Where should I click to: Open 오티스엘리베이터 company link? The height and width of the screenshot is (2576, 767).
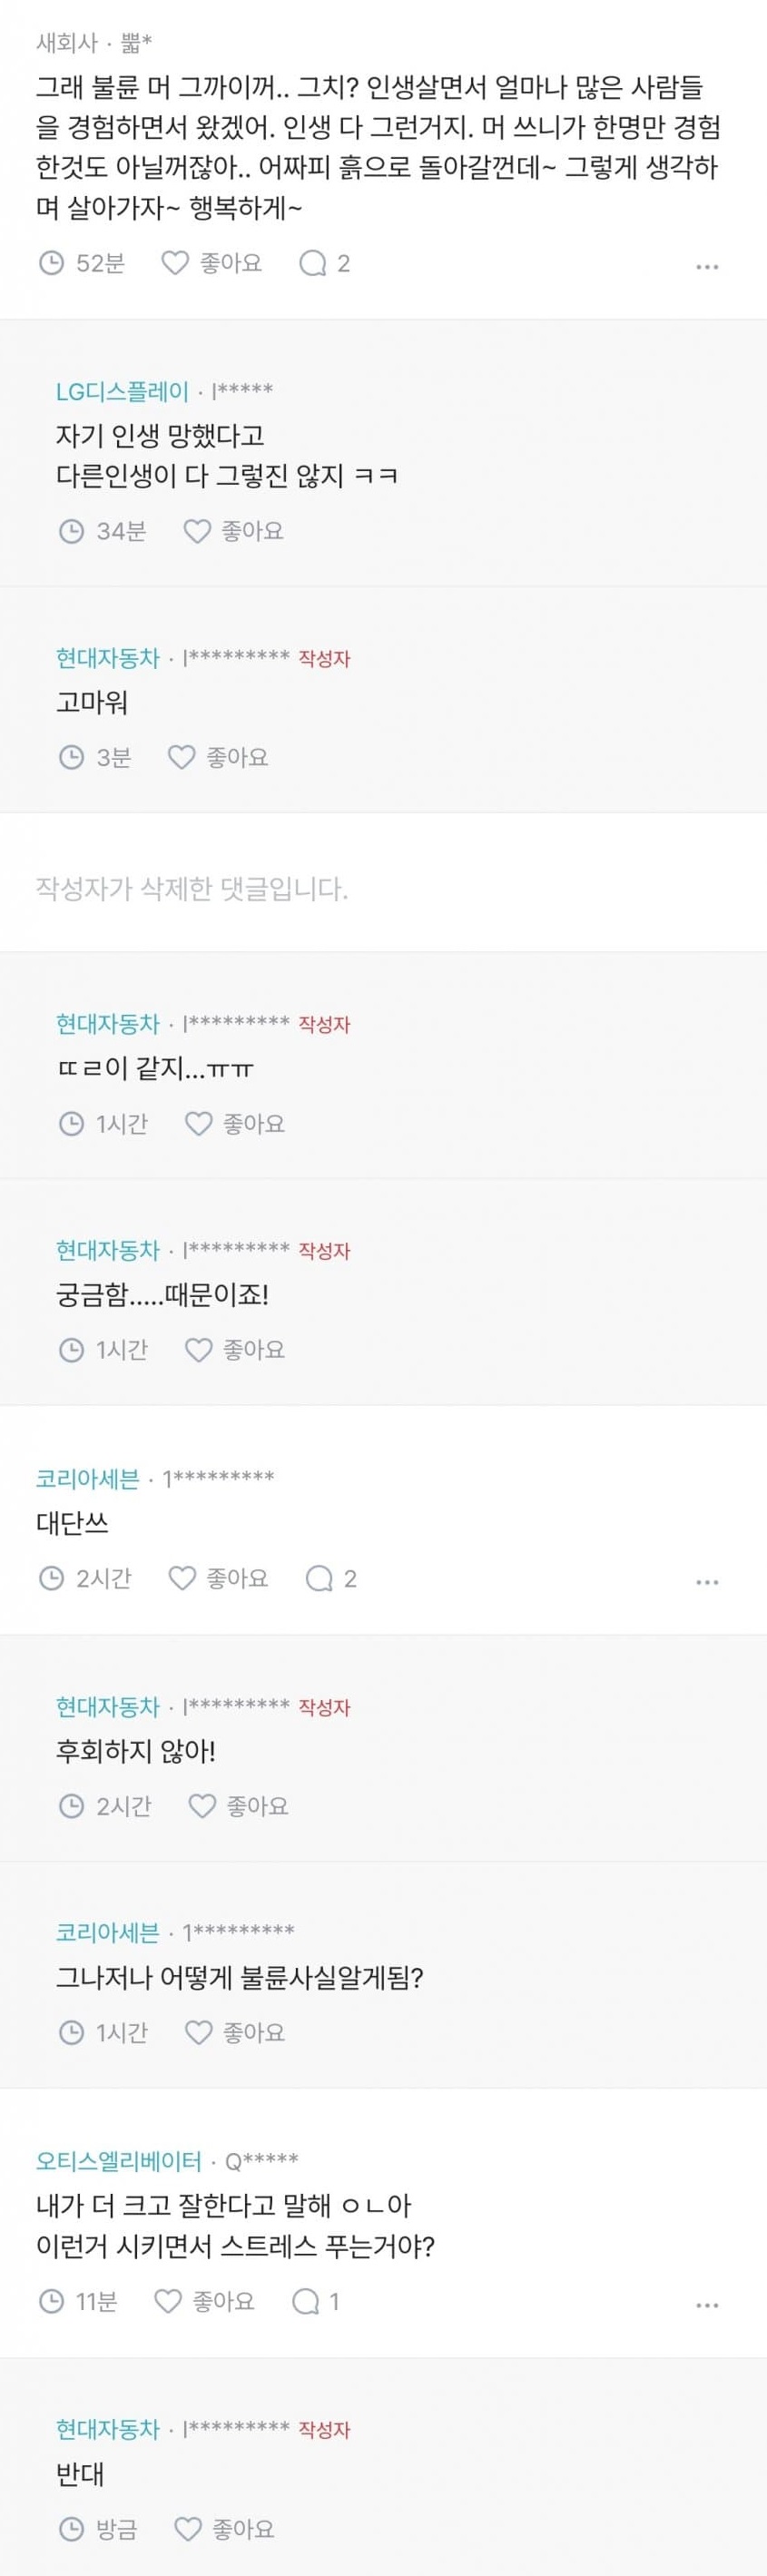coord(119,2161)
